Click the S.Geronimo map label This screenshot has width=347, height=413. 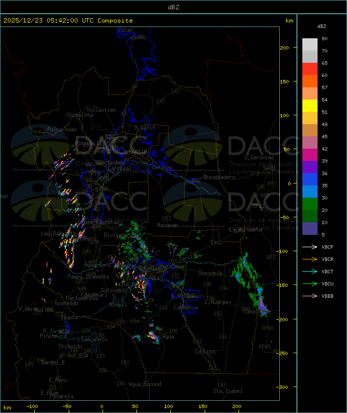coord(259,157)
